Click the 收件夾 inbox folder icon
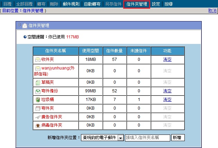 38,59
